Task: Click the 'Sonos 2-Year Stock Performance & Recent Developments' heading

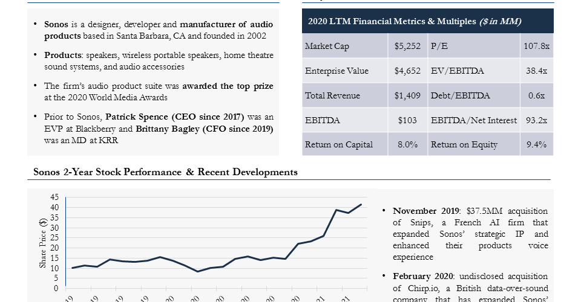Action: [165, 172]
